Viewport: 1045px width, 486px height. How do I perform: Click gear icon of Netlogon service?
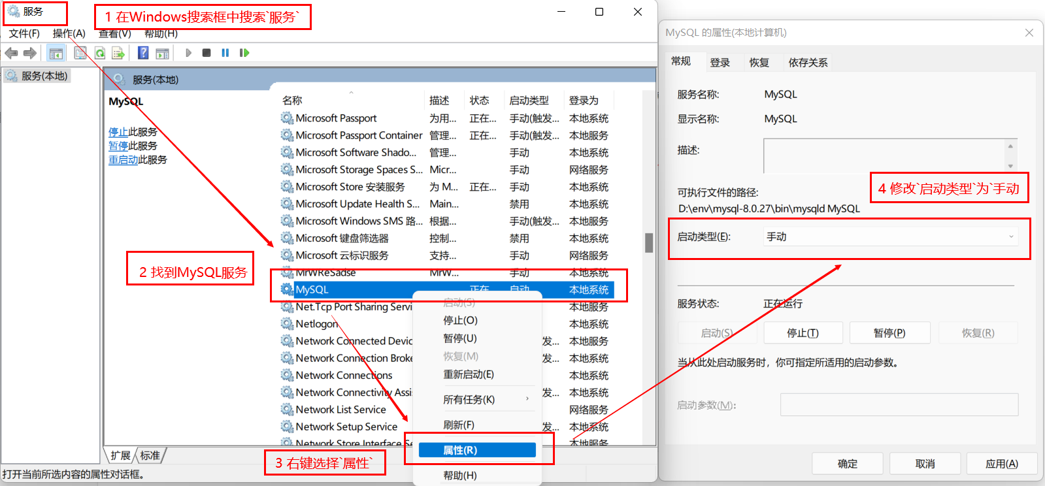point(287,323)
